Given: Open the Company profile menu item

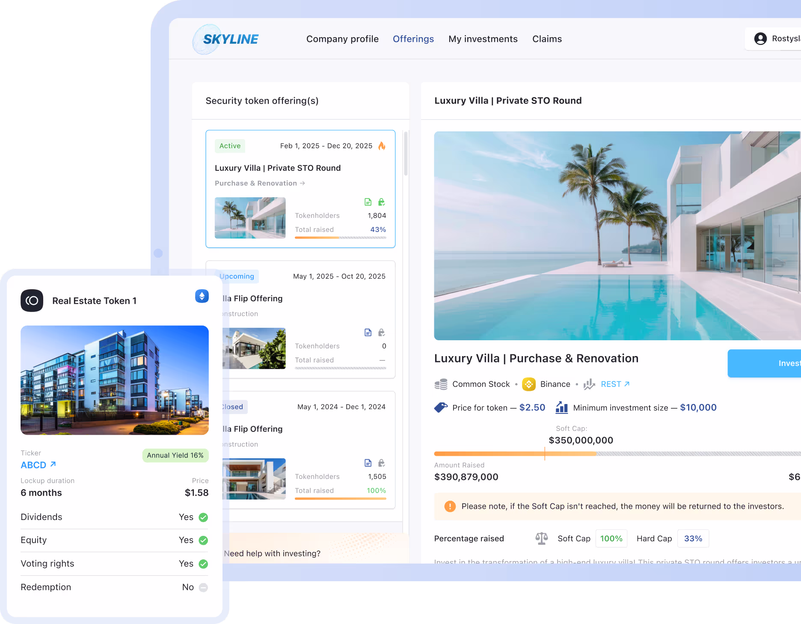Looking at the screenshot, I should (x=342, y=39).
